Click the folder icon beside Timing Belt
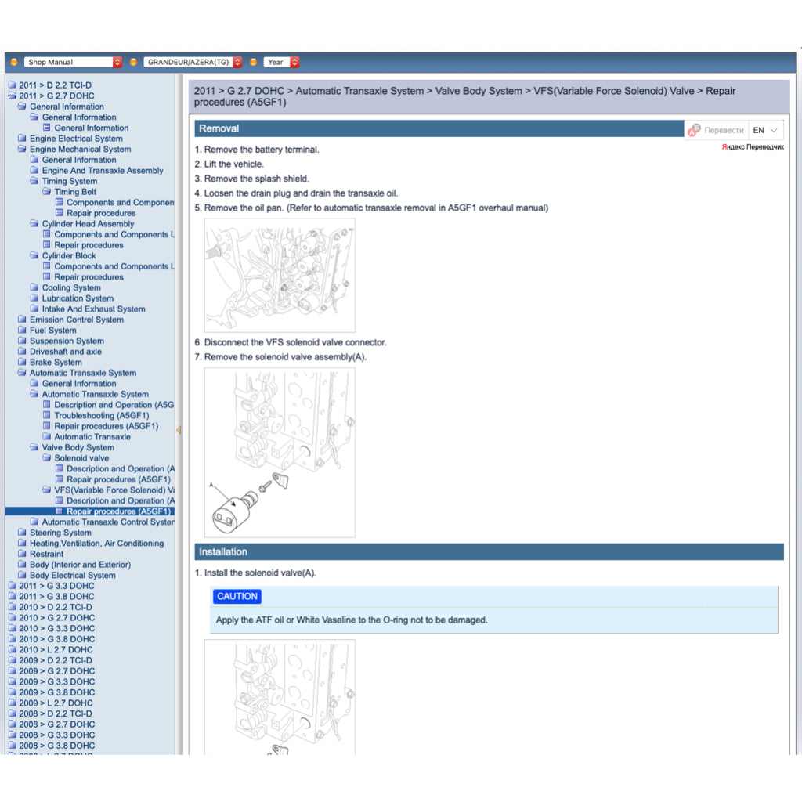This screenshot has width=802, height=802. pyautogui.click(x=47, y=192)
